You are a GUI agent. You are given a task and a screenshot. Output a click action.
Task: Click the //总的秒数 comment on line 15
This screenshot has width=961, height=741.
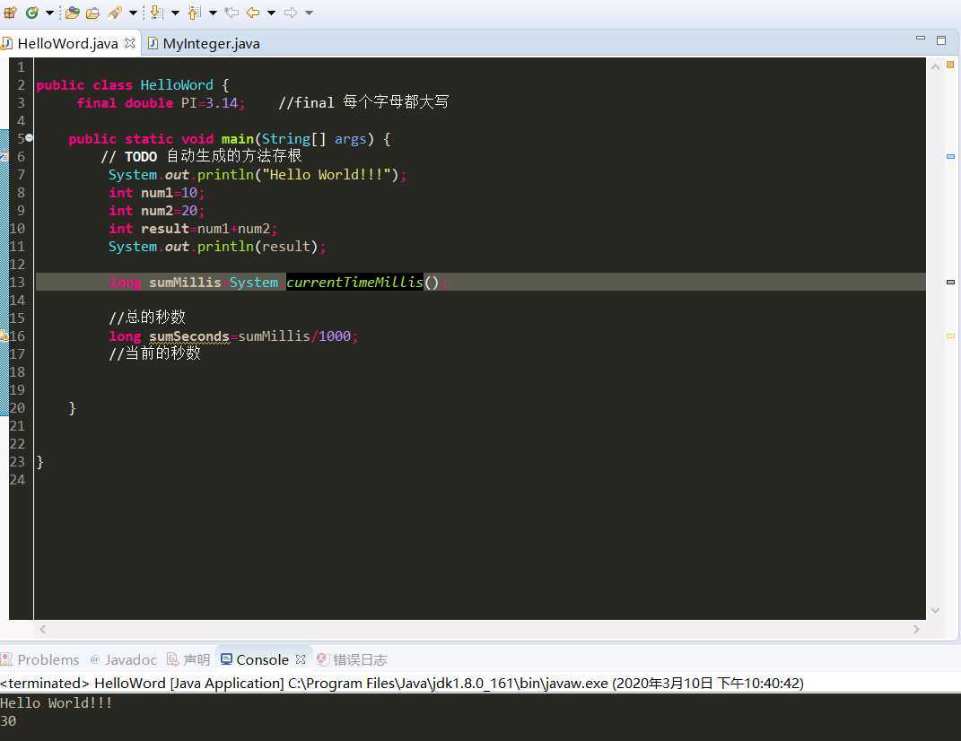tap(147, 317)
